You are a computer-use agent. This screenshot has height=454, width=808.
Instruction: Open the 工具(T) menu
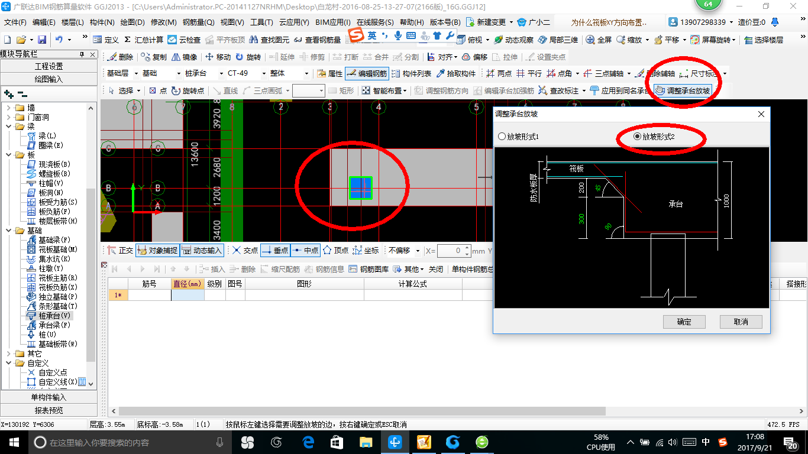click(262, 22)
